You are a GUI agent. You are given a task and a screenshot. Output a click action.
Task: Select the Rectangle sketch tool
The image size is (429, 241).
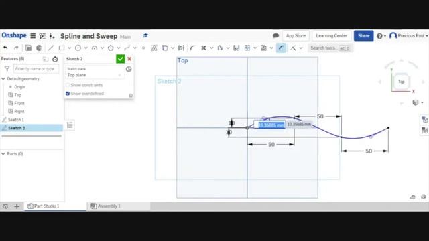tap(62, 48)
